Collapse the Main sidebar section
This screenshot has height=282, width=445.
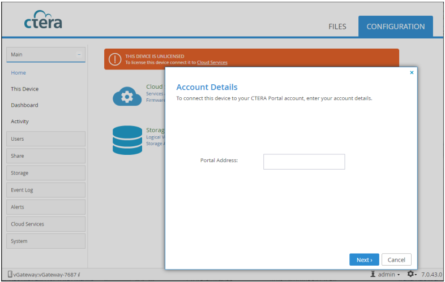79,54
